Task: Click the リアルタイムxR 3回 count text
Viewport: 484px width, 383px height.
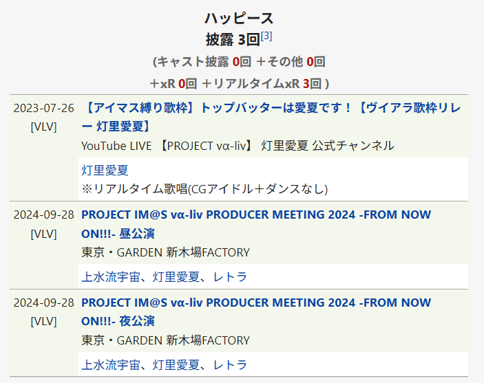Action: coord(268,83)
